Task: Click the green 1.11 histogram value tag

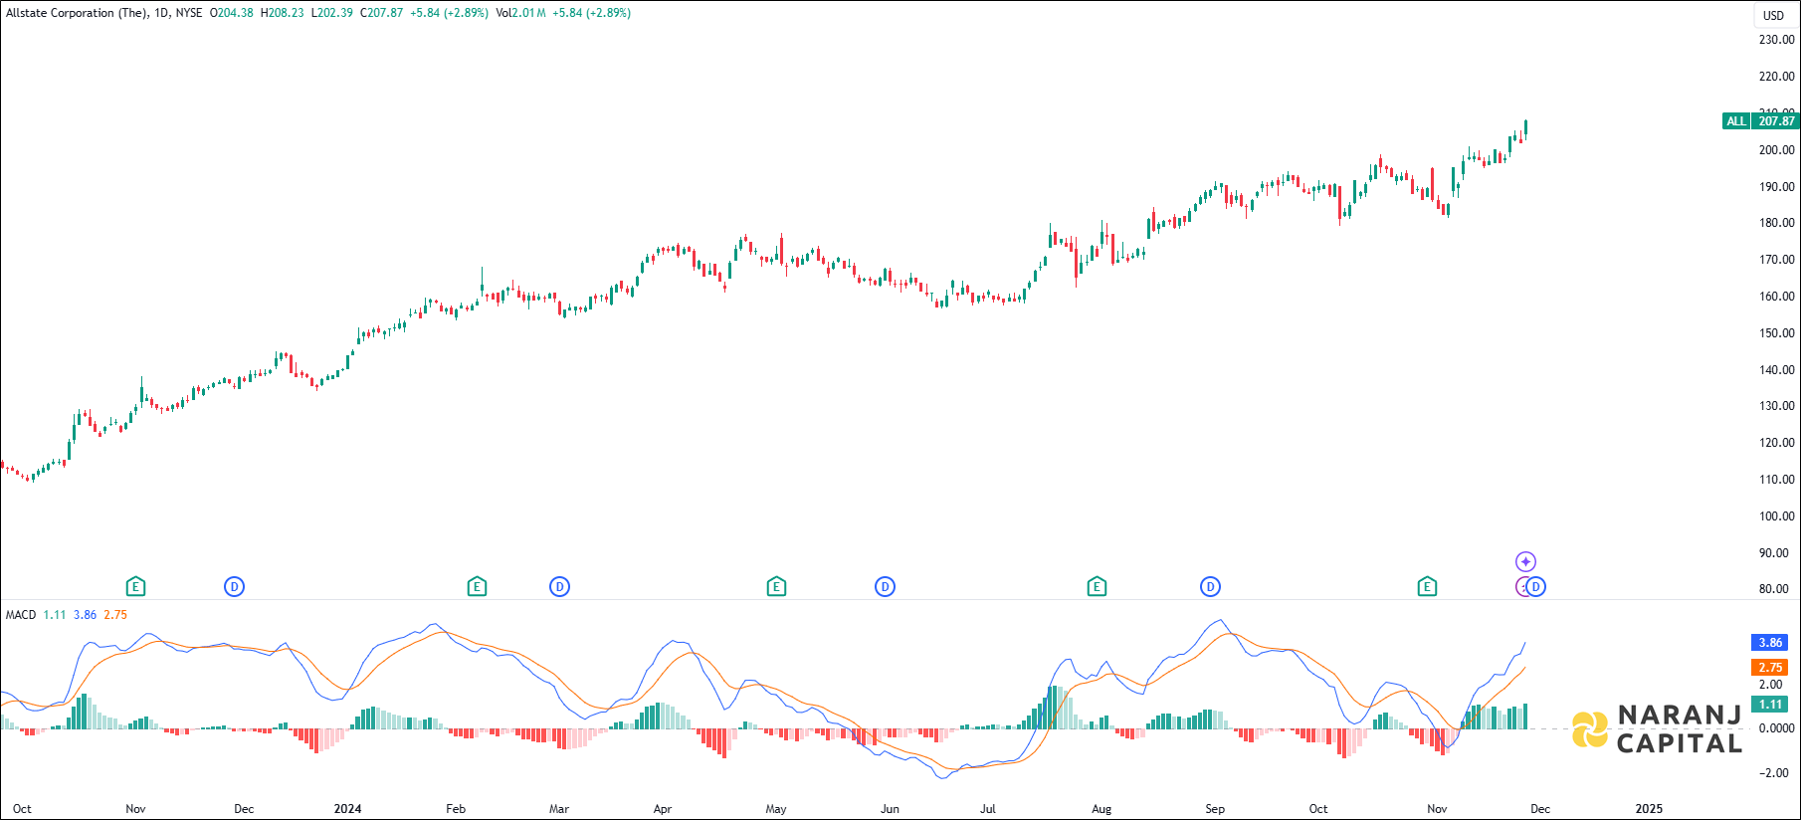Action: point(1769,705)
